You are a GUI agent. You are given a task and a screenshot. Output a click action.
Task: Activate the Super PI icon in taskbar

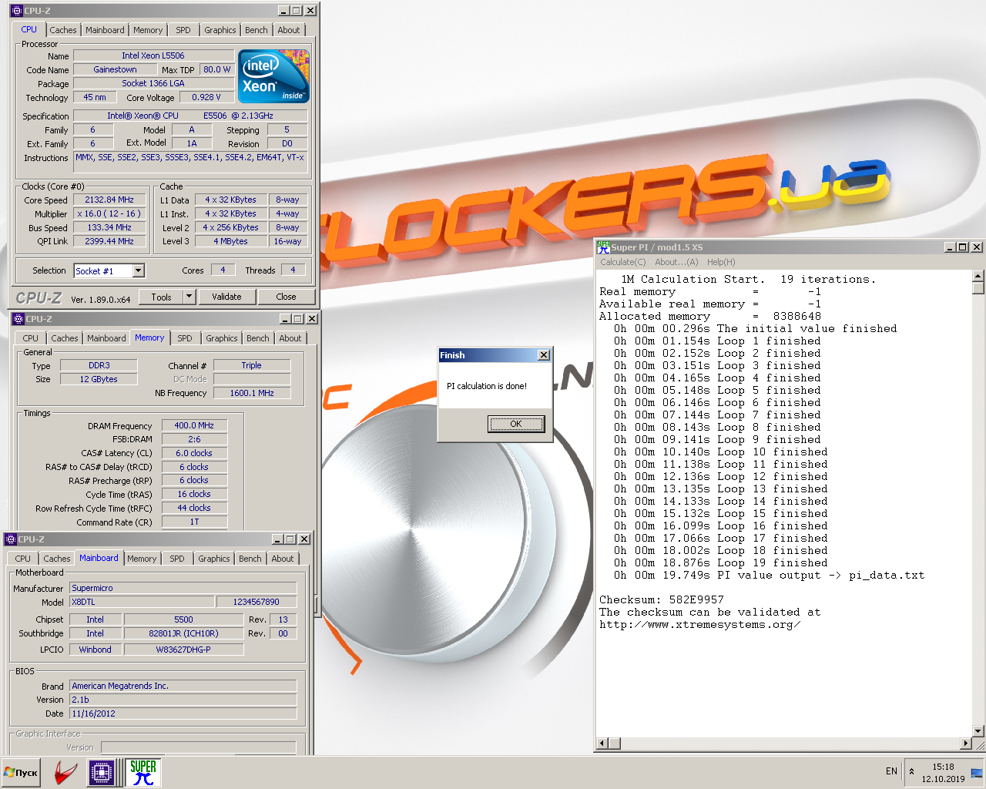[143, 772]
